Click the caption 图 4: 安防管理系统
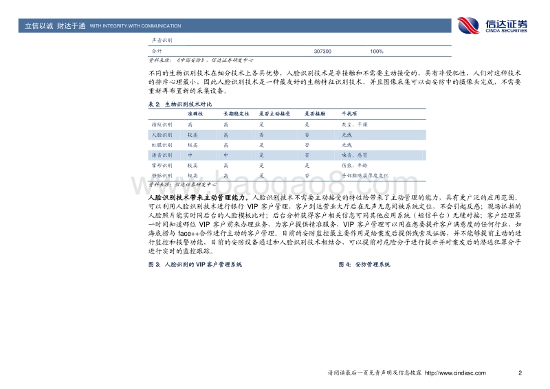Image resolution: width=550 pixels, height=389 pixels. 364,265
